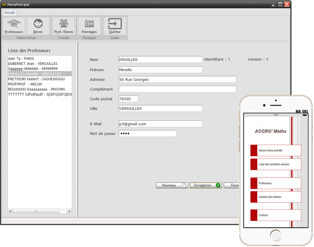This screenshot has width=314, height=247.
Task: Select Azer Ty - PARIS in professor list
Action: pyautogui.click(x=40, y=58)
